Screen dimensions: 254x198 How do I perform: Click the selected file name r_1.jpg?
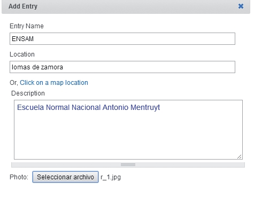tap(111, 177)
